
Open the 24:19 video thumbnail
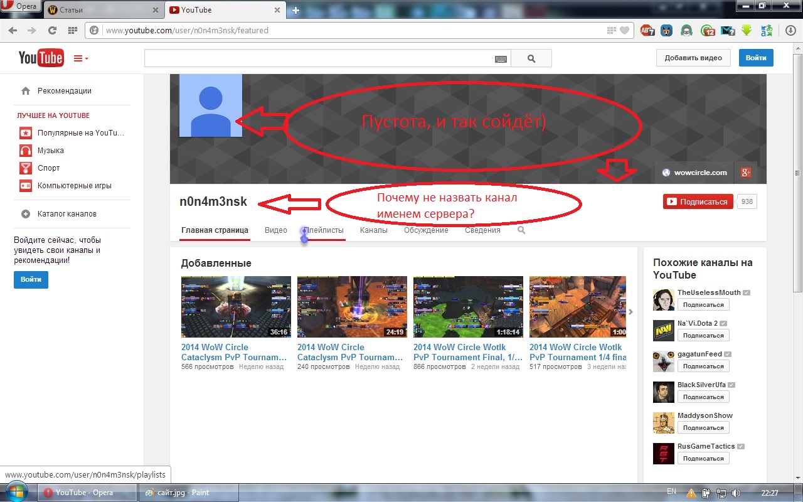point(352,307)
